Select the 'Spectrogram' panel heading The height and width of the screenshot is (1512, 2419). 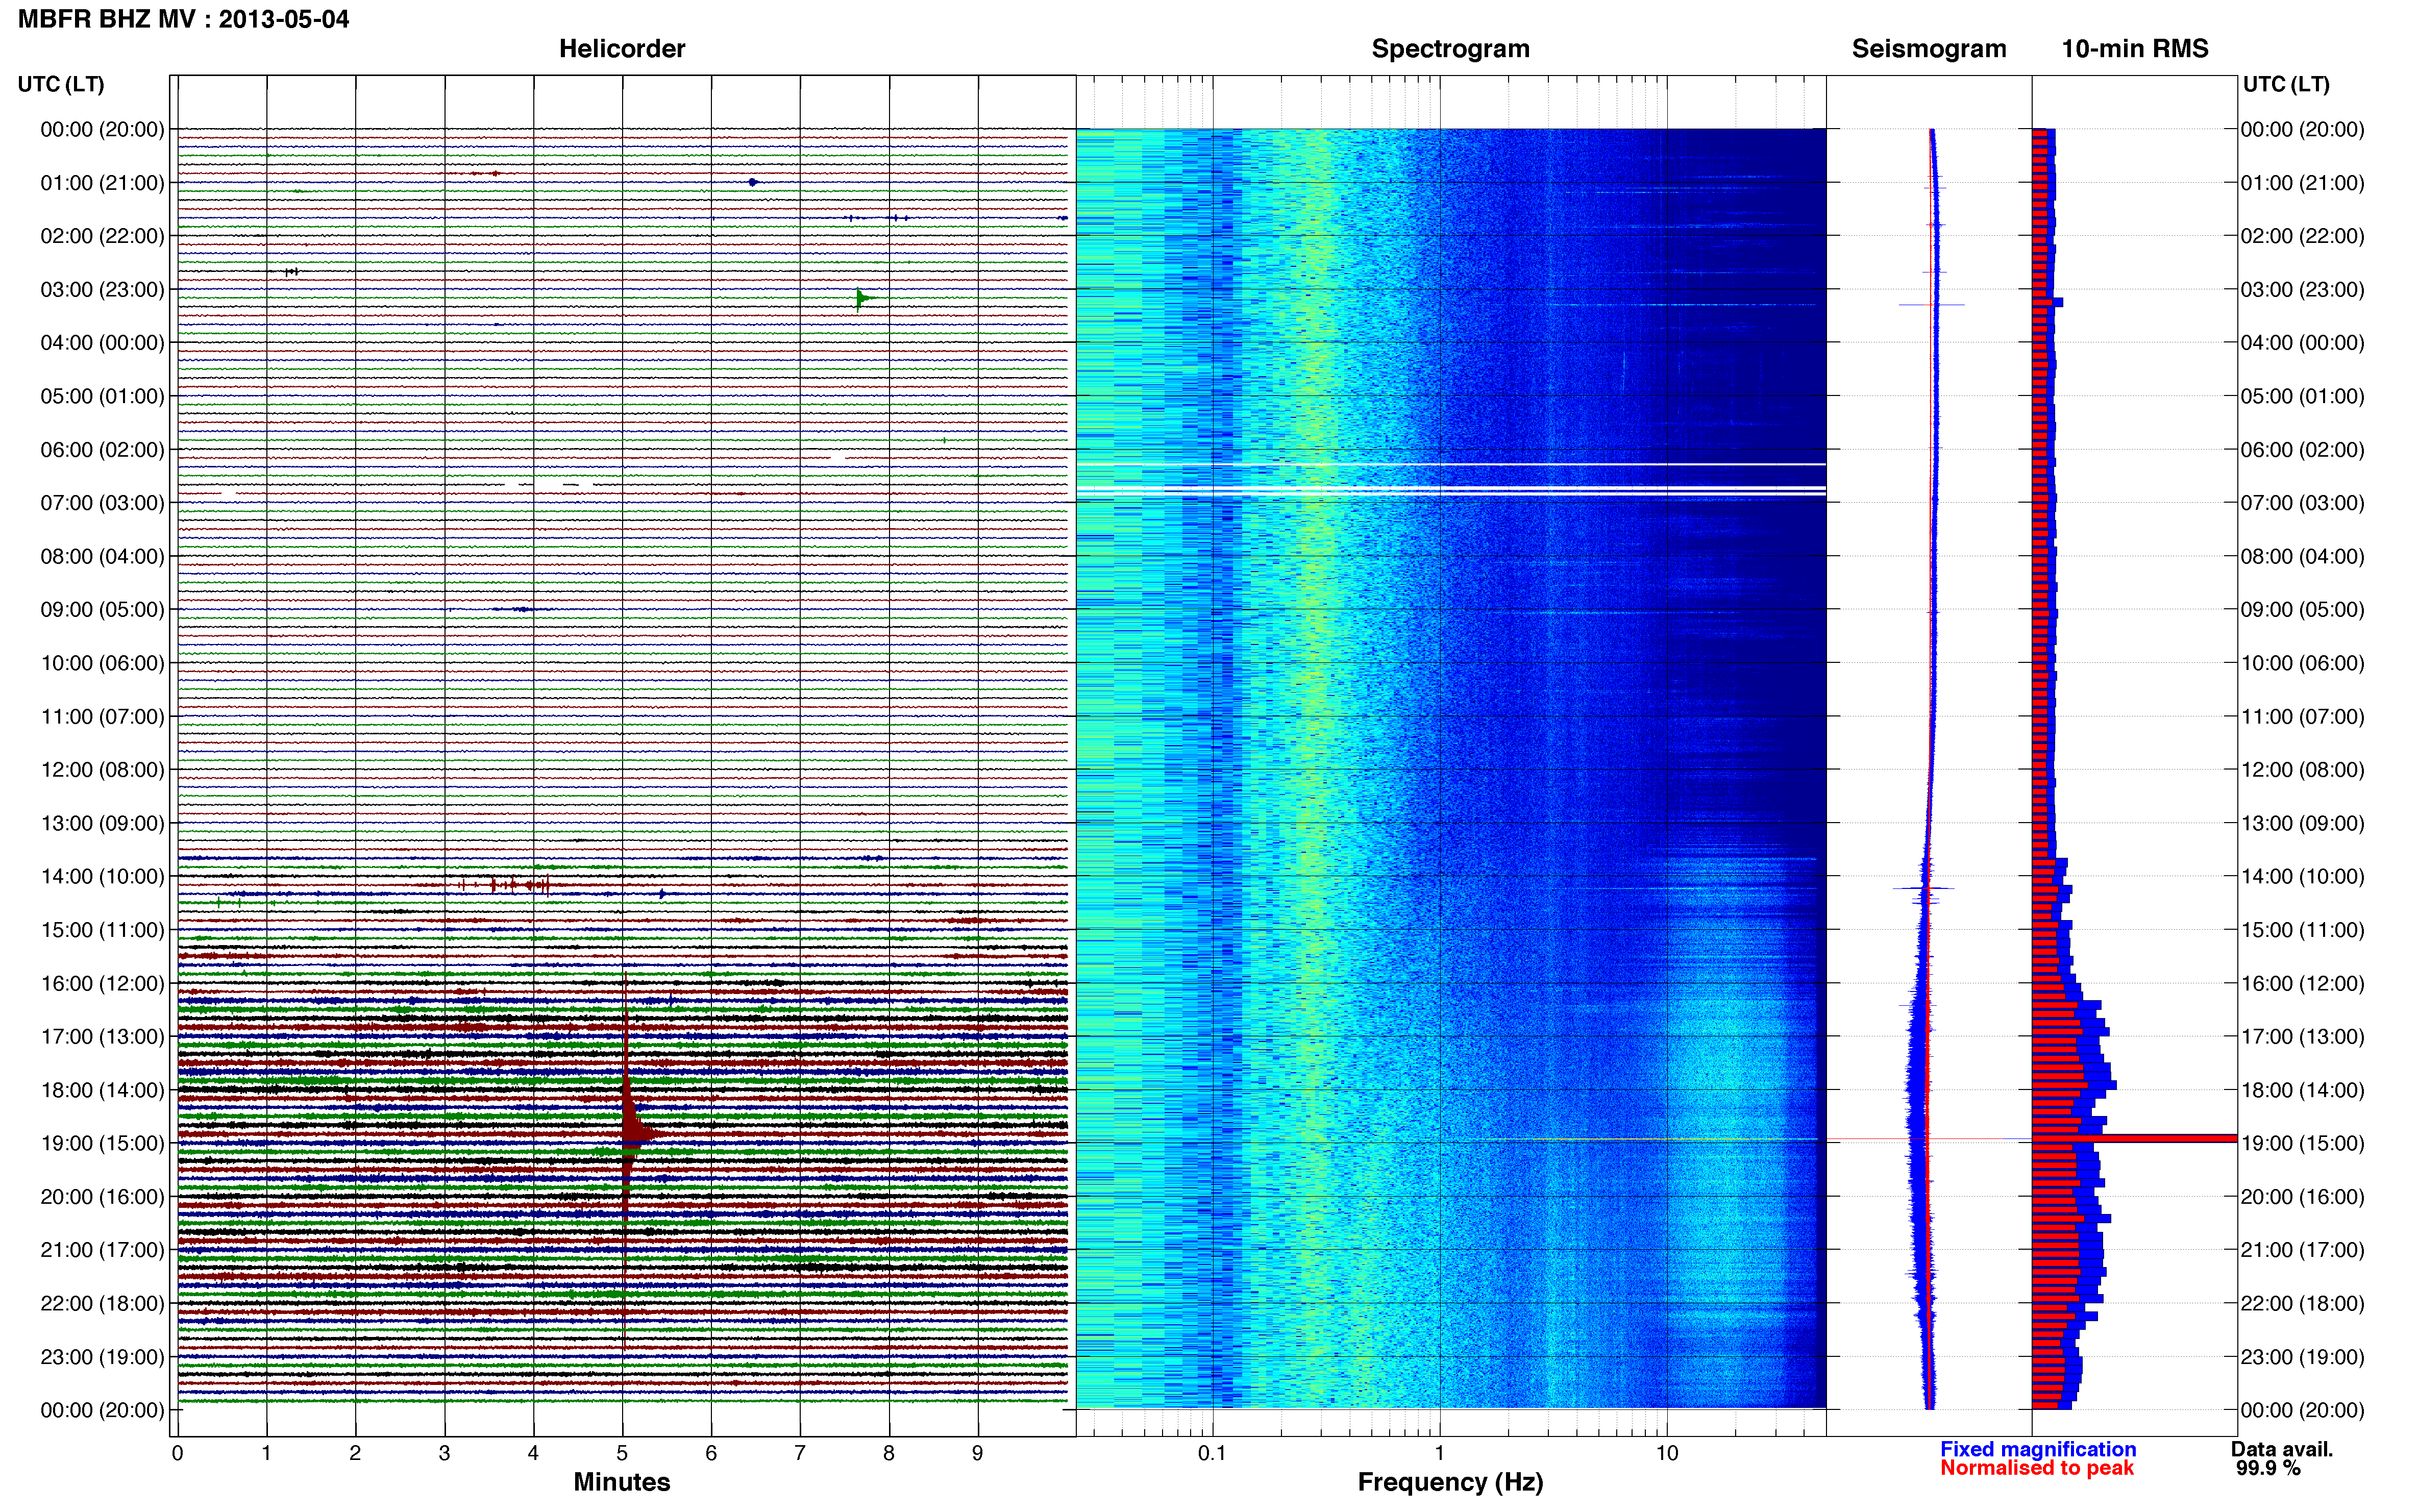pos(1450,49)
